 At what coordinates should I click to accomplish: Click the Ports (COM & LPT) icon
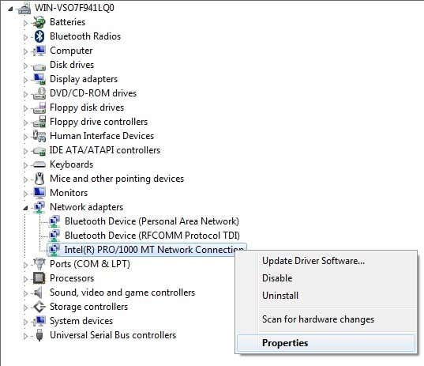pyautogui.click(x=39, y=264)
